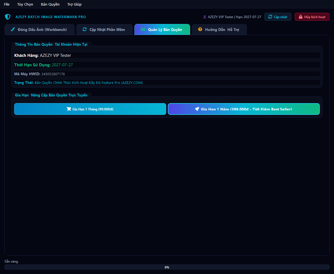The height and width of the screenshot is (274, 334).
Task: Click the Thông Tin Bản Quyền Tài Khoản Hiện Tại heading
Action: pos(51,44)
